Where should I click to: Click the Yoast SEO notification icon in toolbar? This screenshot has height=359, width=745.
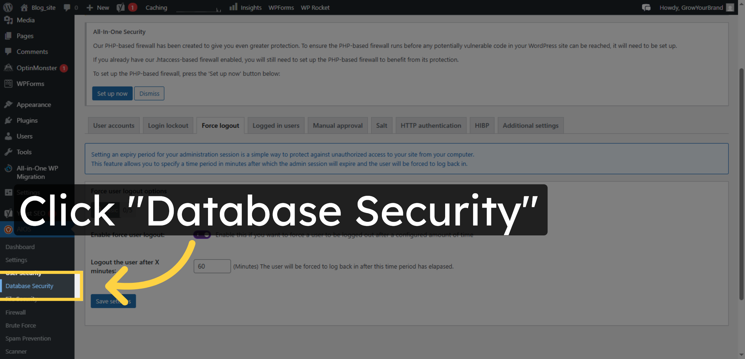[121, 7]
